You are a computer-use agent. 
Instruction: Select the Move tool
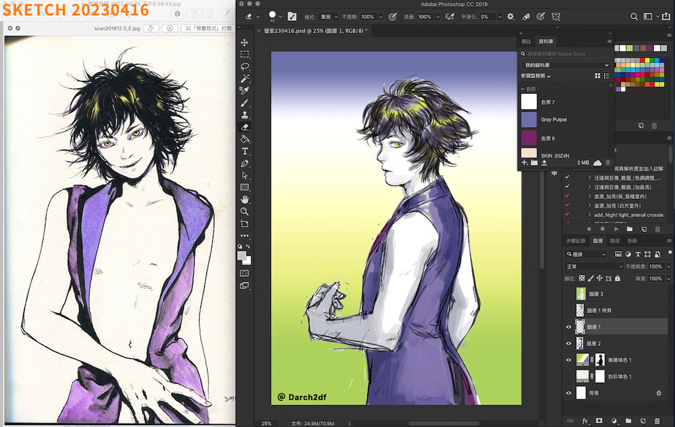click(245, 42)
